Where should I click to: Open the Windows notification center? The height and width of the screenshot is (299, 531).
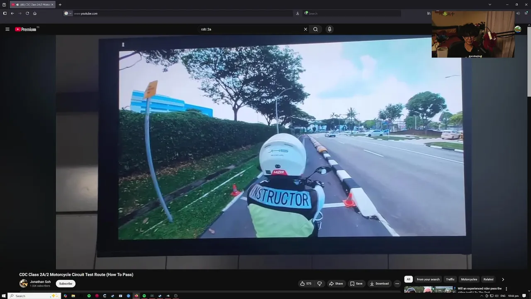(524, 296)
